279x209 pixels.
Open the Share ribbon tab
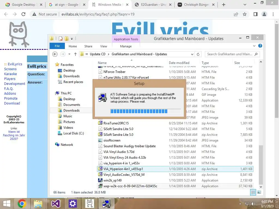(88, 46)
